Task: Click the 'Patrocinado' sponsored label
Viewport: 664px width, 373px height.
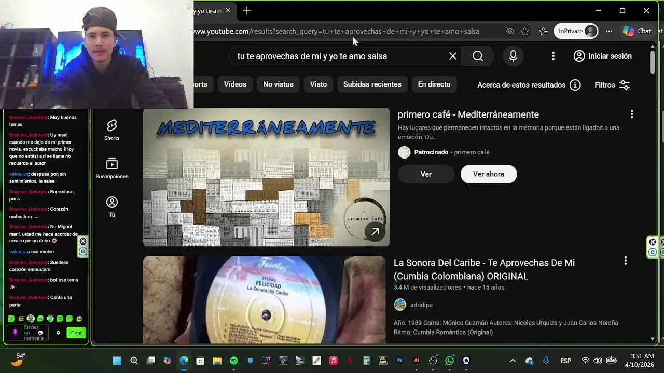Action: (x=431, y=152)
